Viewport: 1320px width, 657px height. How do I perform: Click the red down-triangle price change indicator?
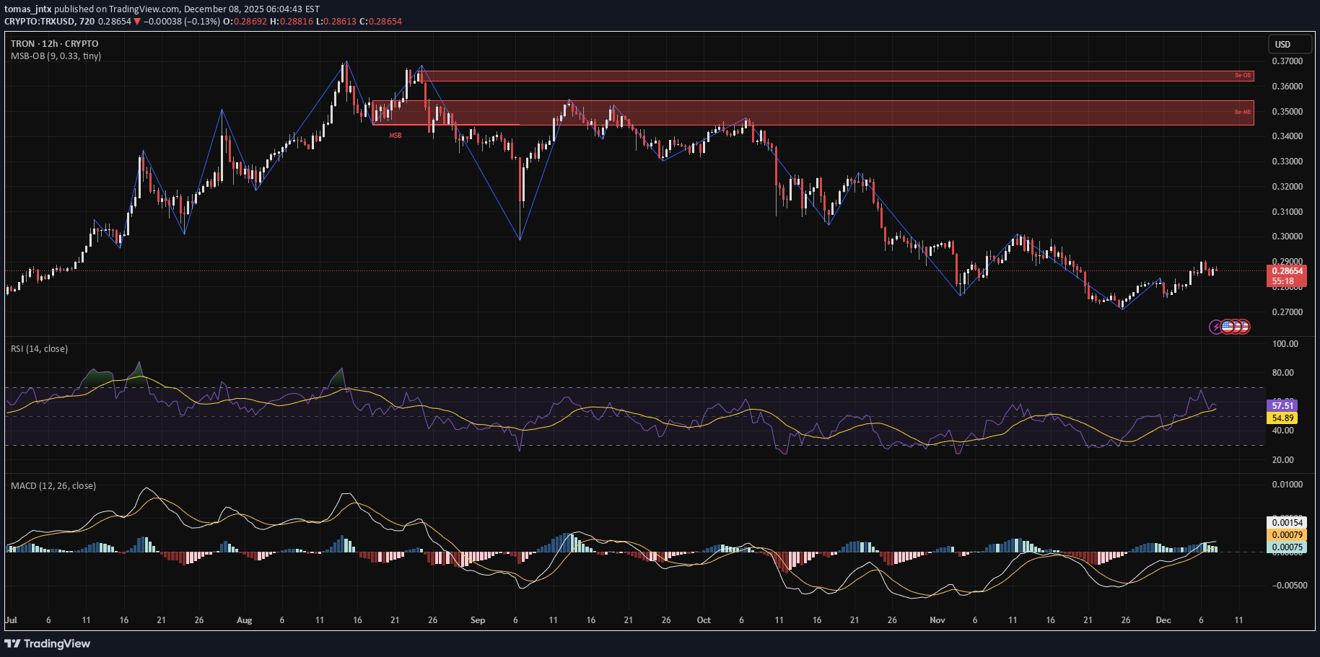[137, 22]
